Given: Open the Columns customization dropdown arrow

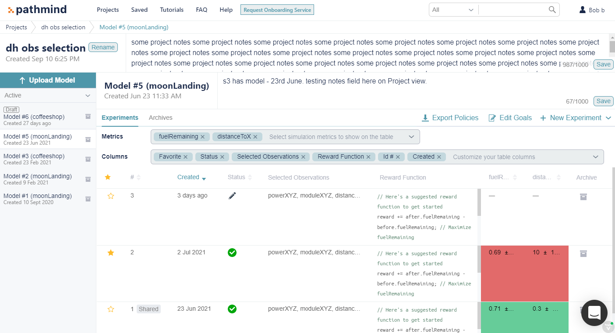Looking at the screenshot, I should pos(595,157).
